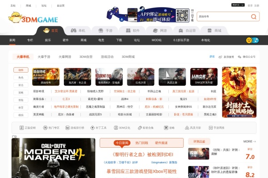This screenshot has height=178, width=268.
Task: Switch to the 热门回顾 news tab
Action: [x=142, y=143]
